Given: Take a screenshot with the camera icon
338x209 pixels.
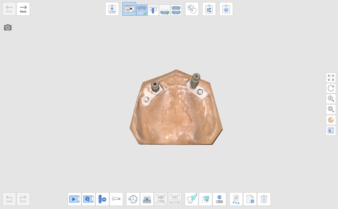Looking at the screenshot, I should (8, 28).
